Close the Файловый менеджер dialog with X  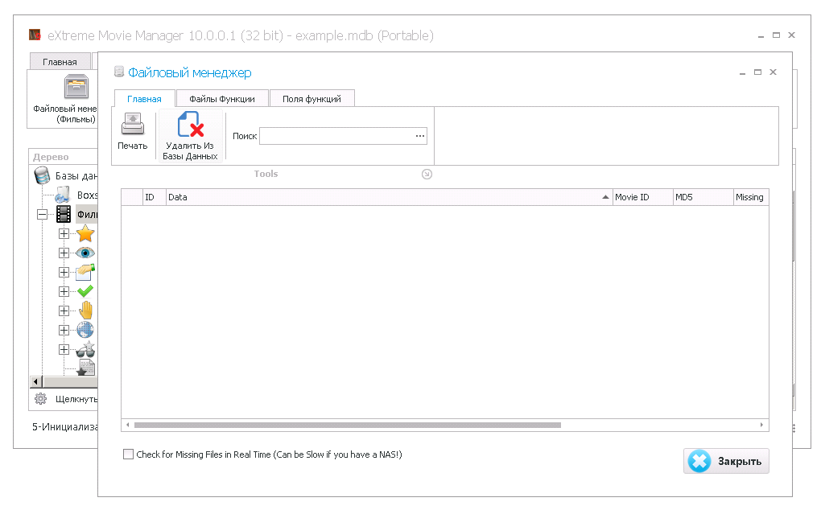coord(773,72)
